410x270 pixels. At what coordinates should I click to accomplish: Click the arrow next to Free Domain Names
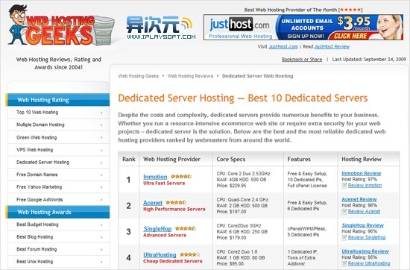pyautogui.click(x=101, y=175)
